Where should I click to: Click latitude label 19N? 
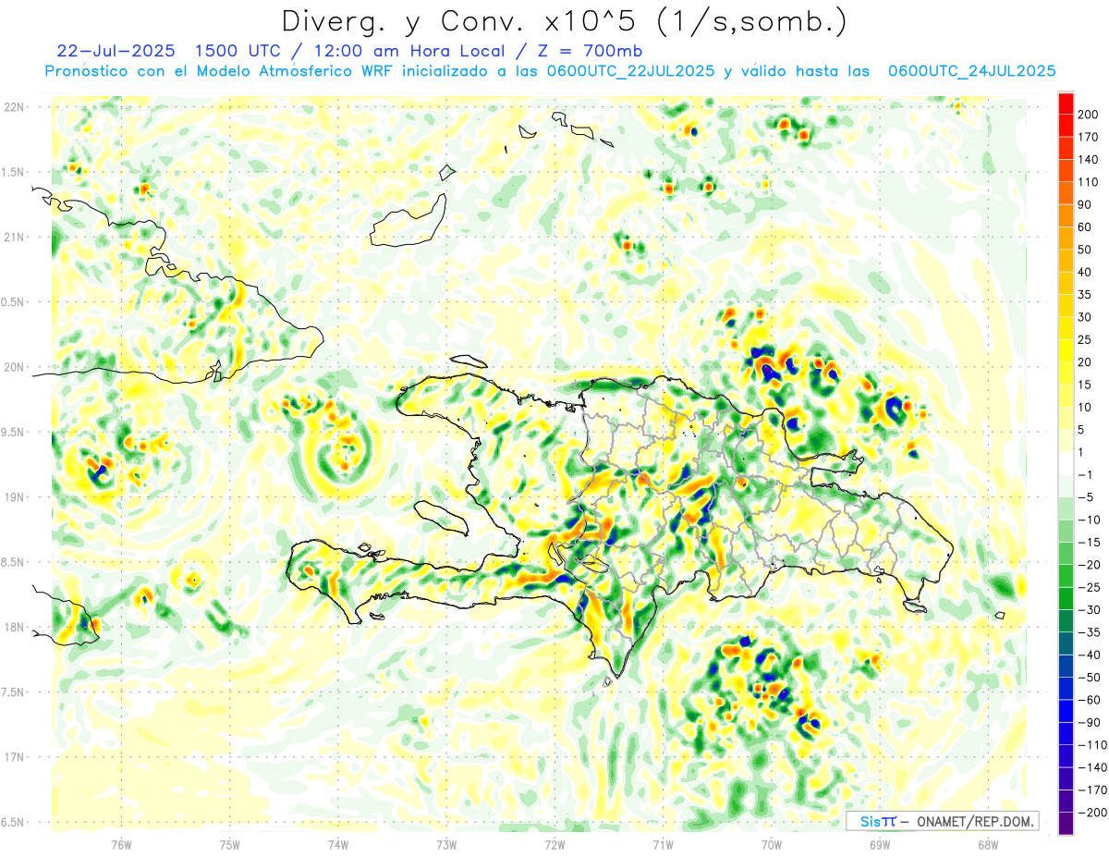point(13,497)
